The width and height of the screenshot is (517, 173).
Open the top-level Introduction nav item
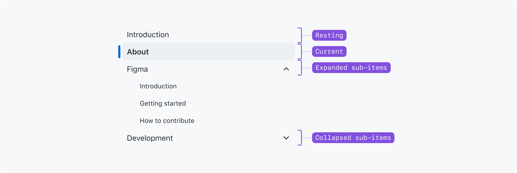click(148, 34)
